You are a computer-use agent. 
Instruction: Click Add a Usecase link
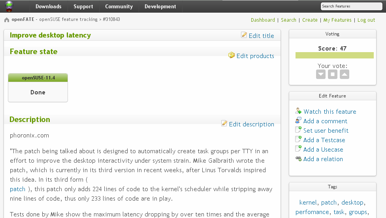[x=323, y=149]
